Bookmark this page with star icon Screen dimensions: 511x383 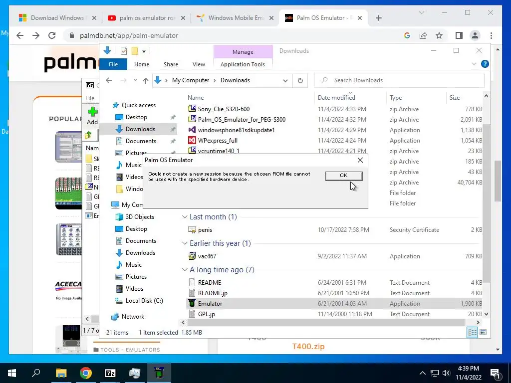[439, 35]
